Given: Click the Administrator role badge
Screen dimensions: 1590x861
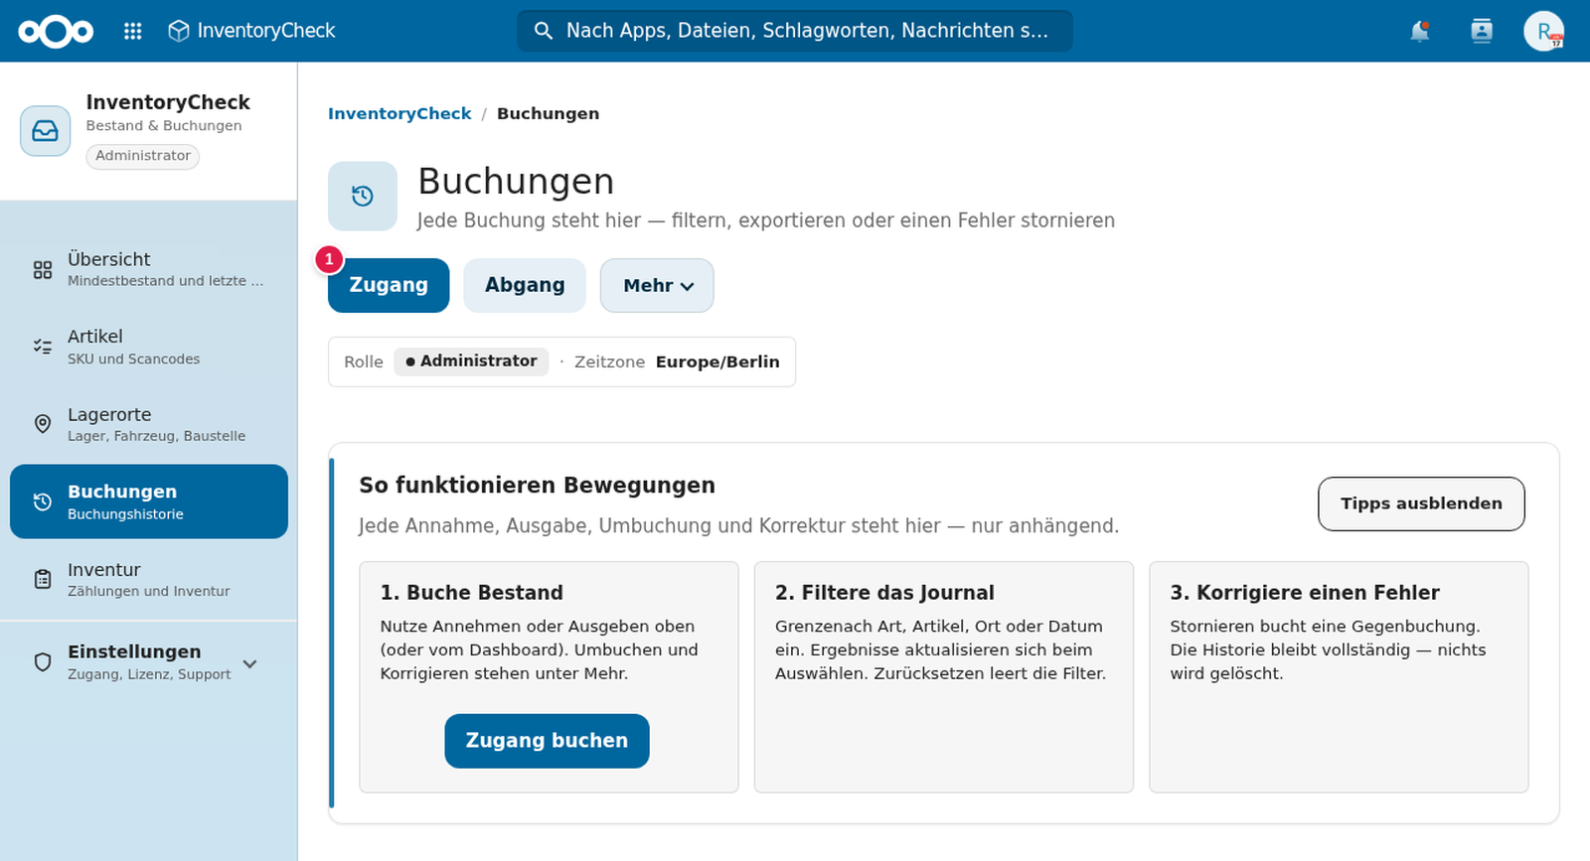Looking at the screenshot, I should click(x=472, y=361).
